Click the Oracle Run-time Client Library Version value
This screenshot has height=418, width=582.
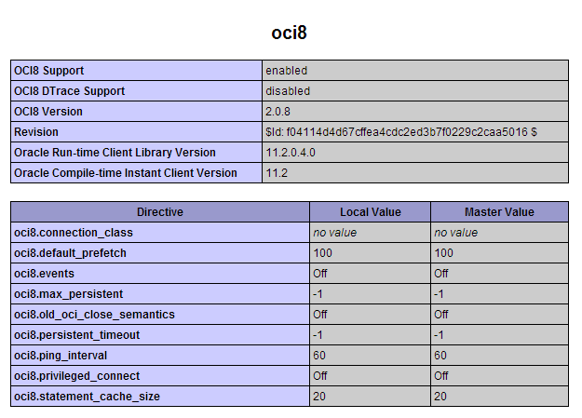point(291,153)
